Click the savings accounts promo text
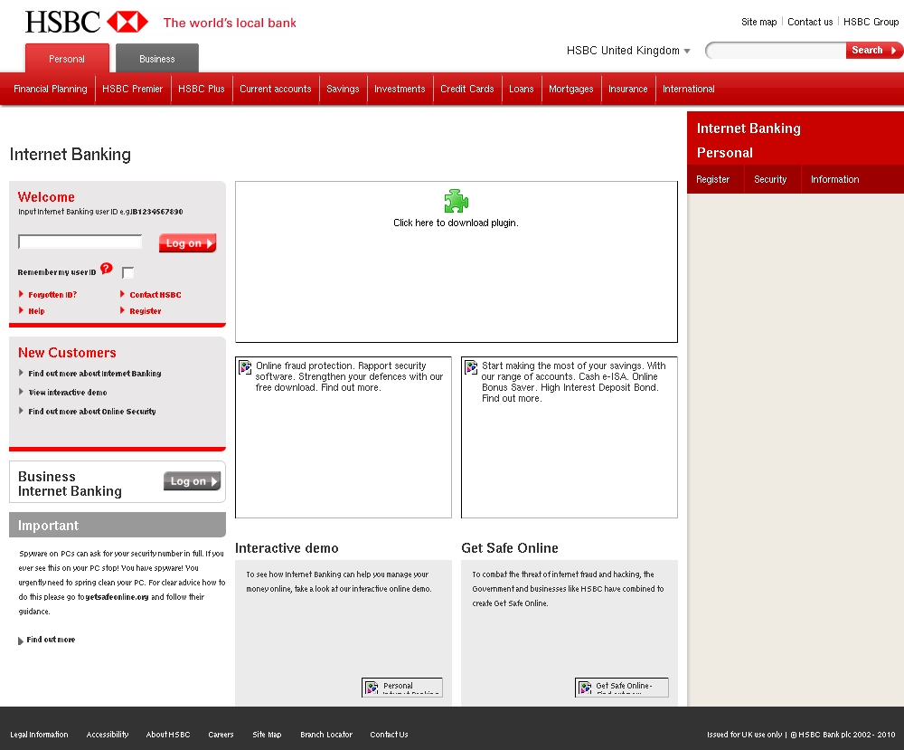The image size is (904, 750). tap(574, 382)
